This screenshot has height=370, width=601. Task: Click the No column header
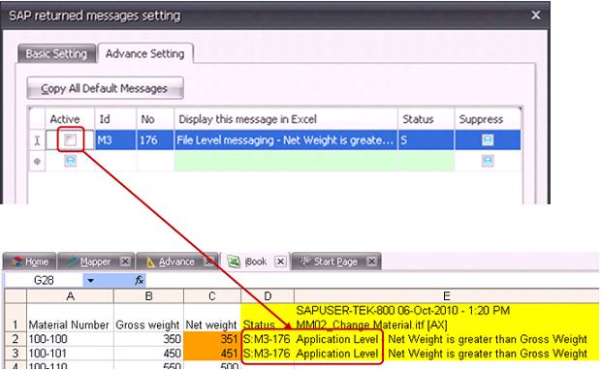155,119
